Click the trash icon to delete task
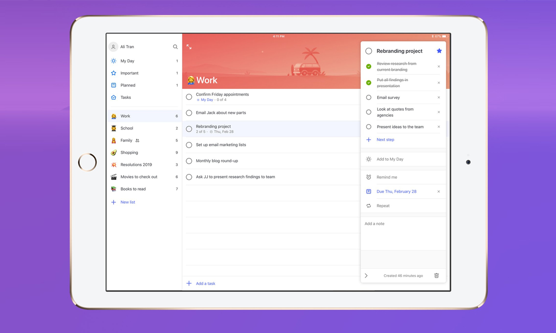556x333 pixels. tap(436, 276)
